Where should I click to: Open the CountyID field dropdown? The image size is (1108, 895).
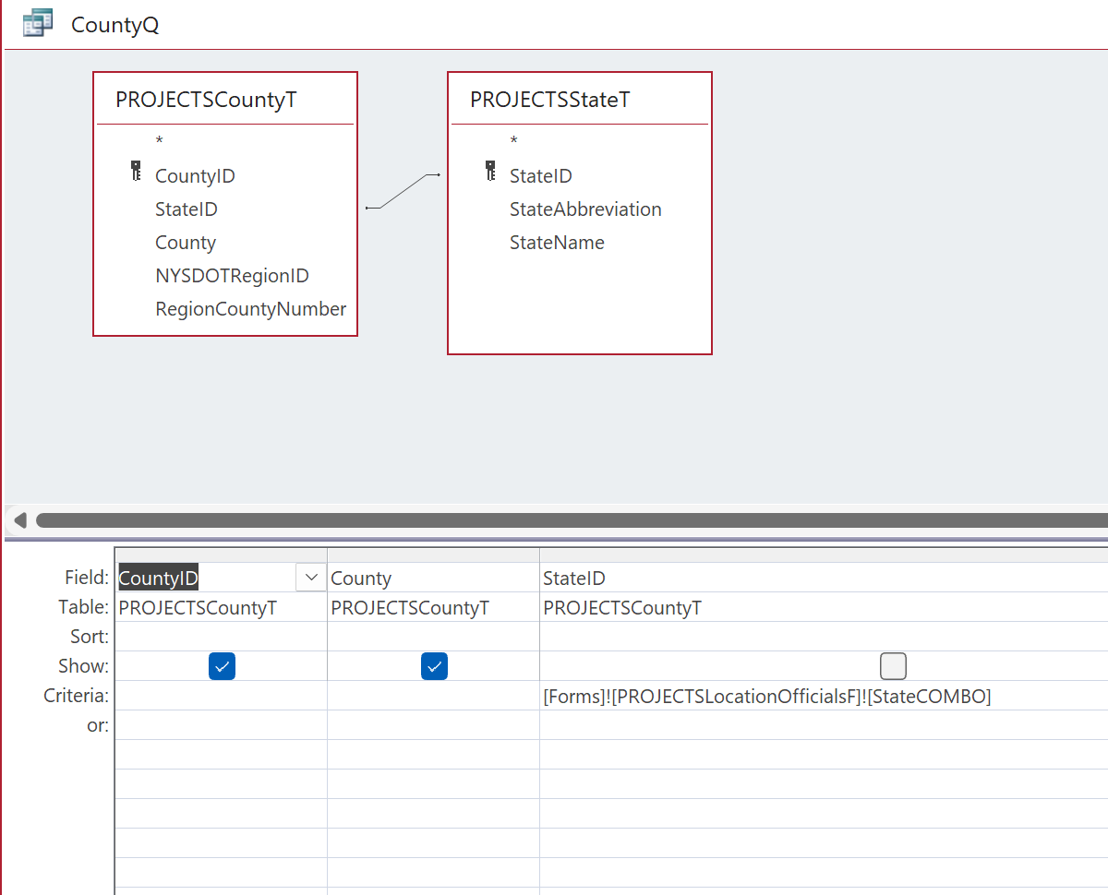(x=311, y=577)
